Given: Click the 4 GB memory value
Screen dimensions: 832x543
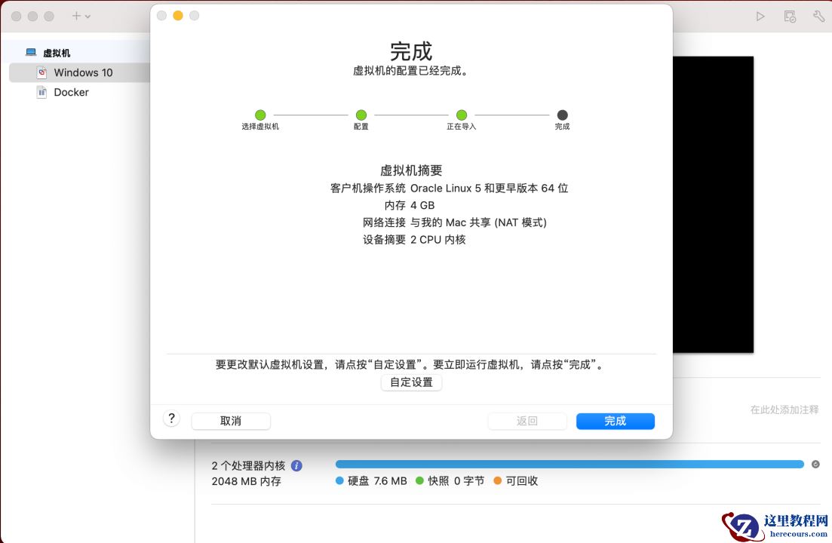Looking at the screenshot, I should [x=422, y=205].
